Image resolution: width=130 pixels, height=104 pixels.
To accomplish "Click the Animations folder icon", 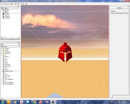I will [x=3, y=17].
